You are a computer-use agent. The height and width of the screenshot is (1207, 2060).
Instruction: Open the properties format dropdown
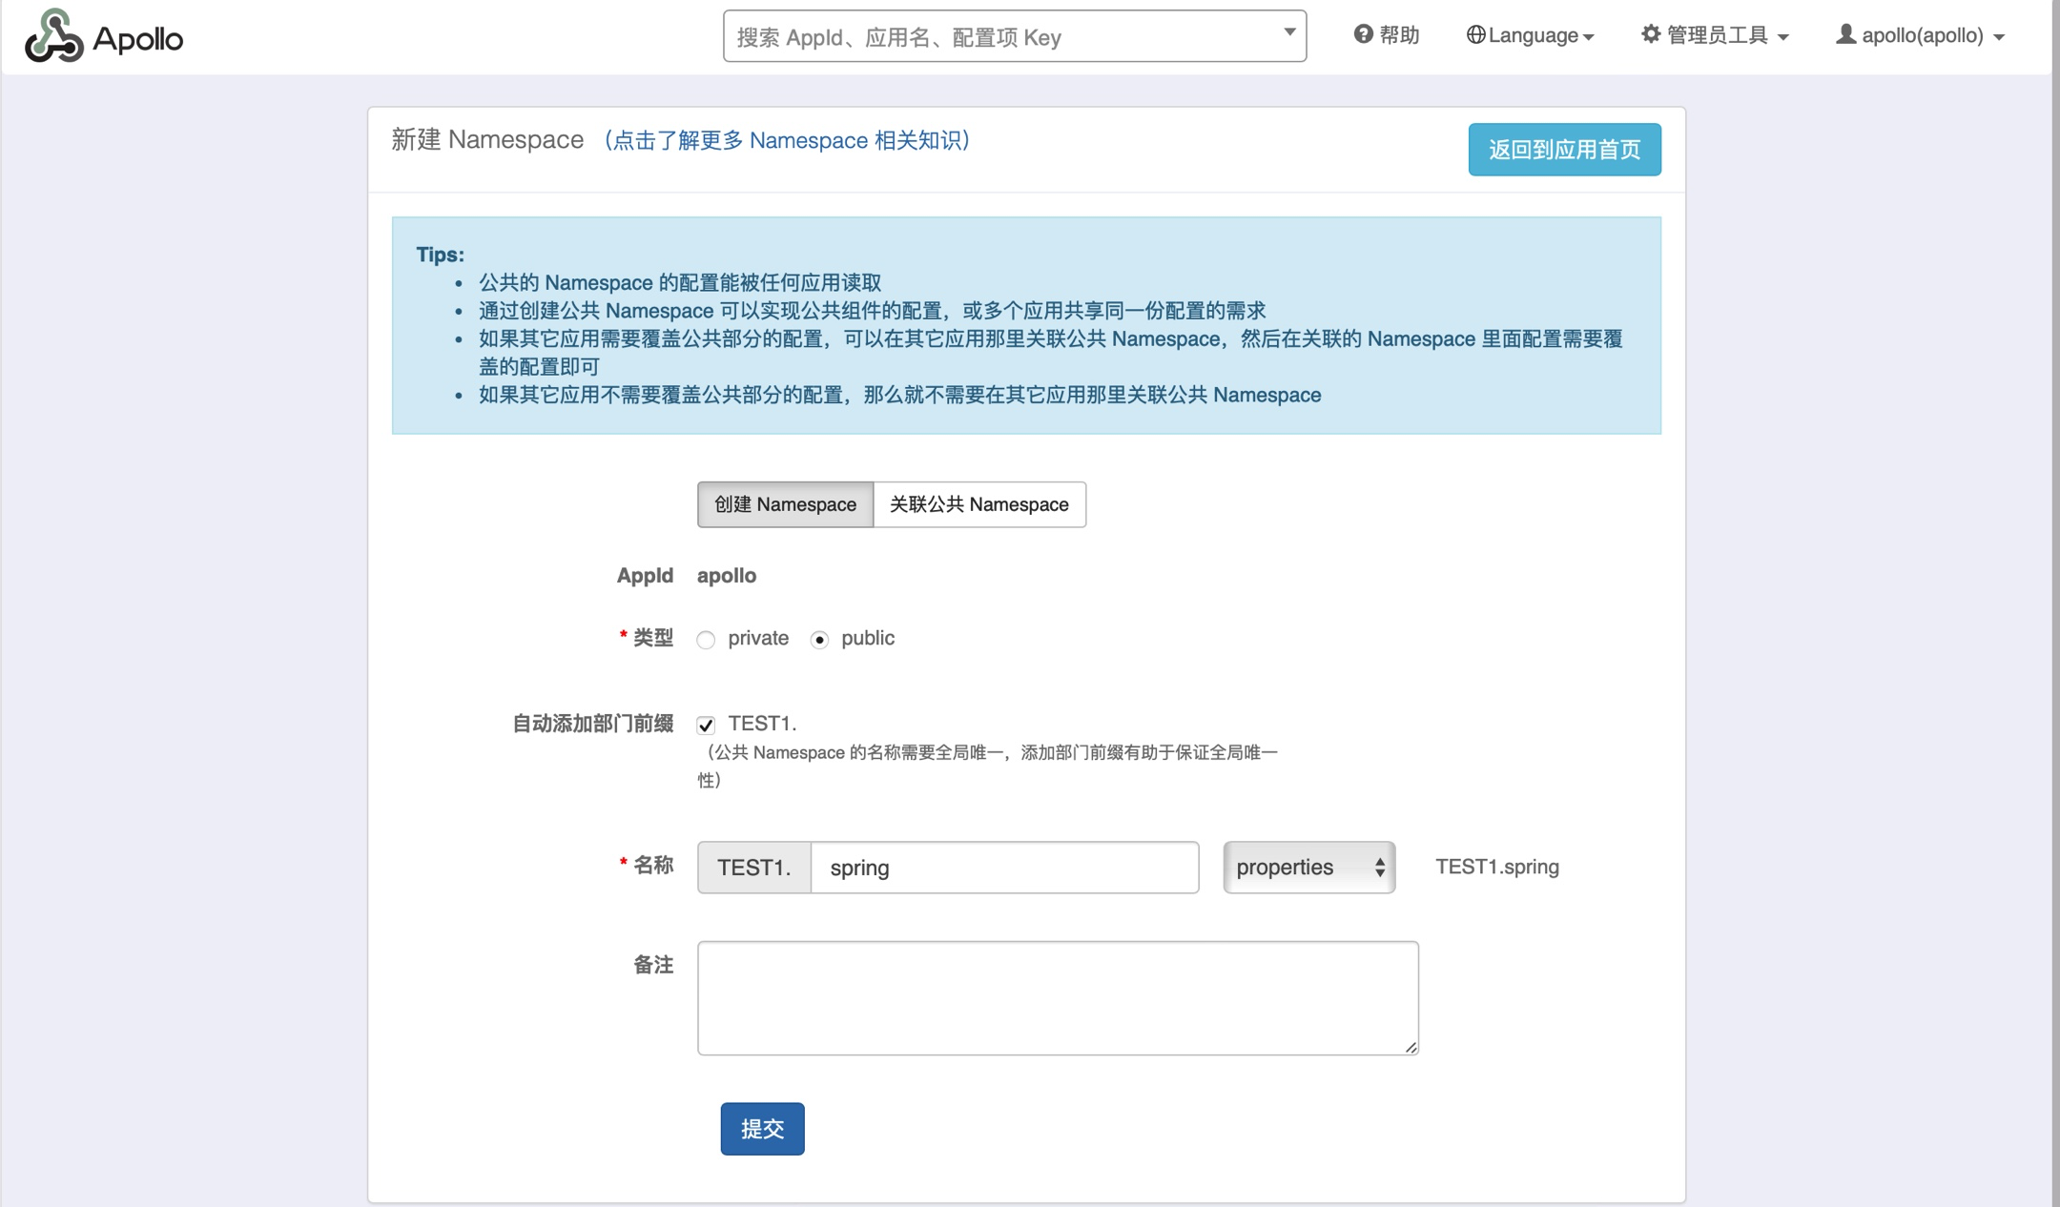point(1308,868)
